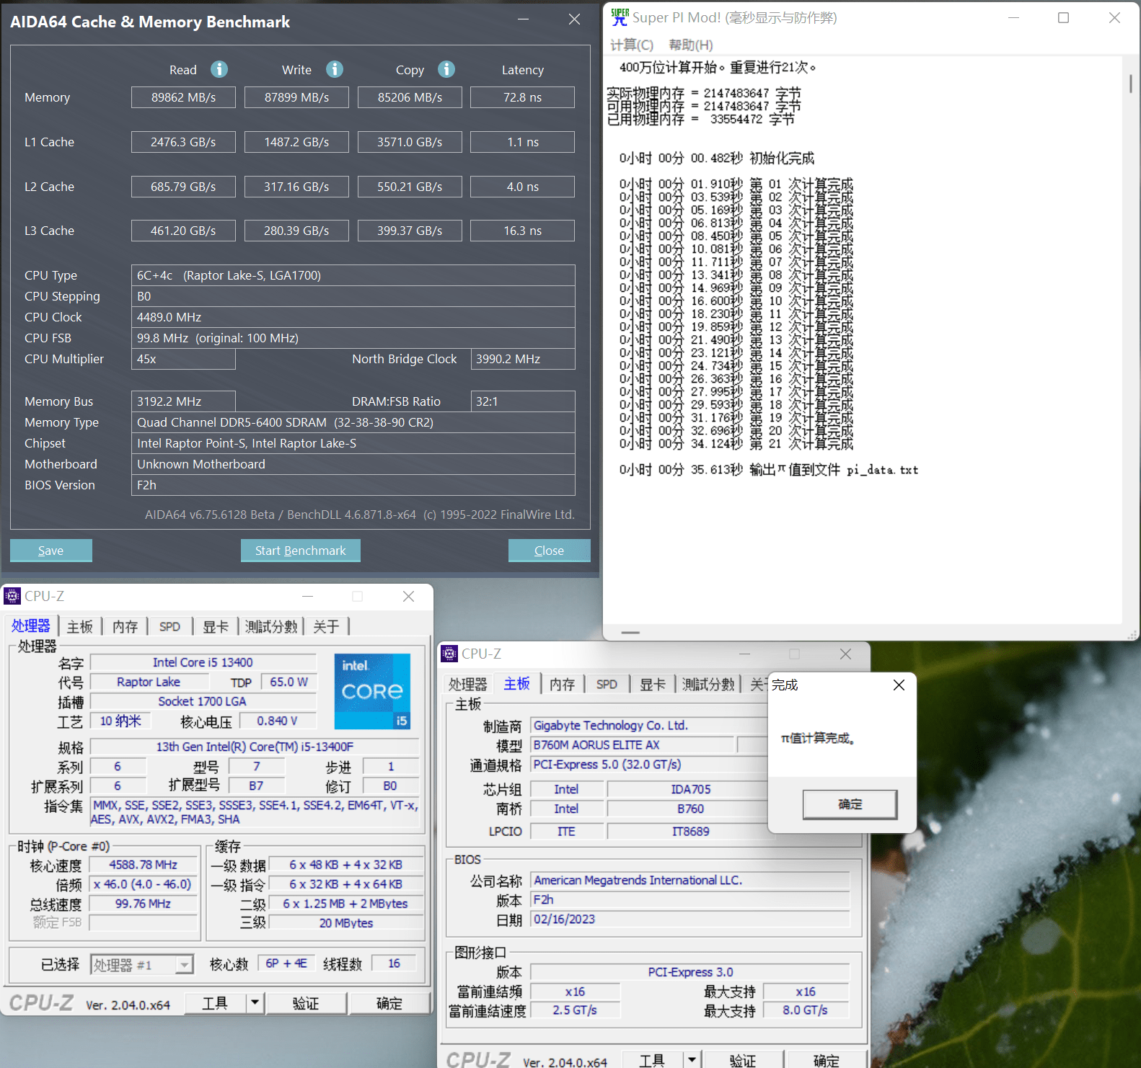Close the Super PI window
1141x1068 pixels.
(1114, 18)
